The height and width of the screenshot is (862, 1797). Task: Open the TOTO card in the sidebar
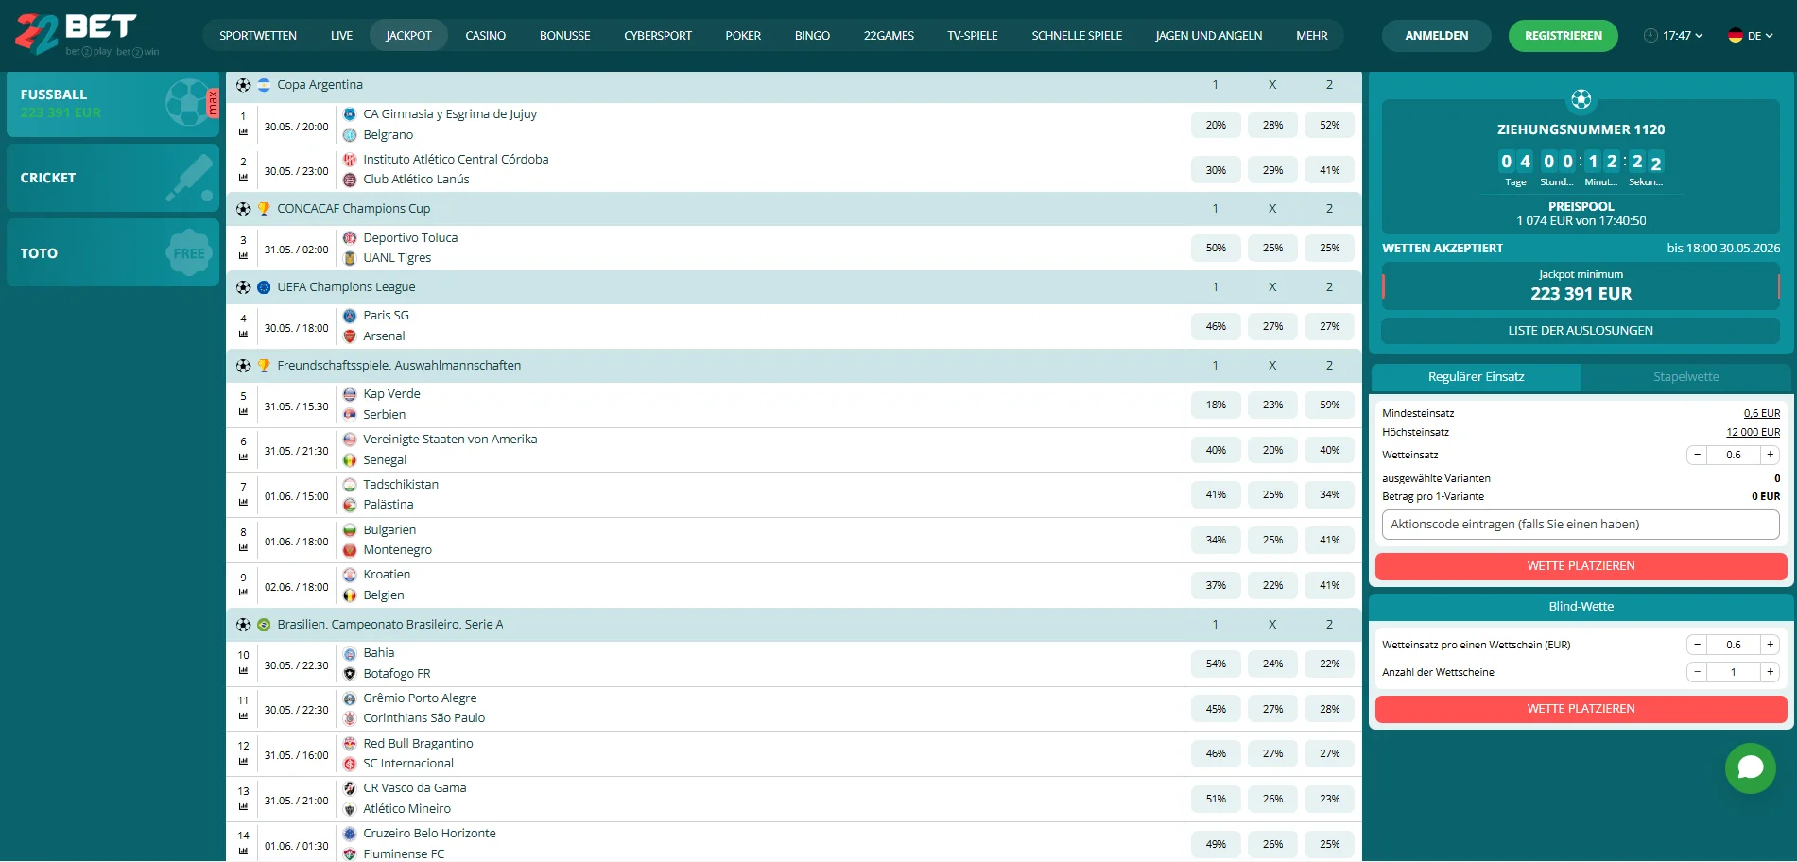[x=112, y=253]
